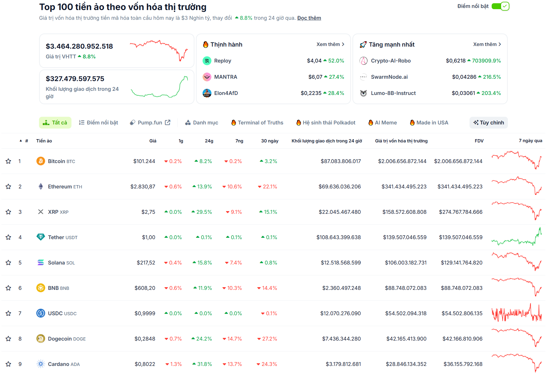Open the Made in USA tab

click(429, 123)
